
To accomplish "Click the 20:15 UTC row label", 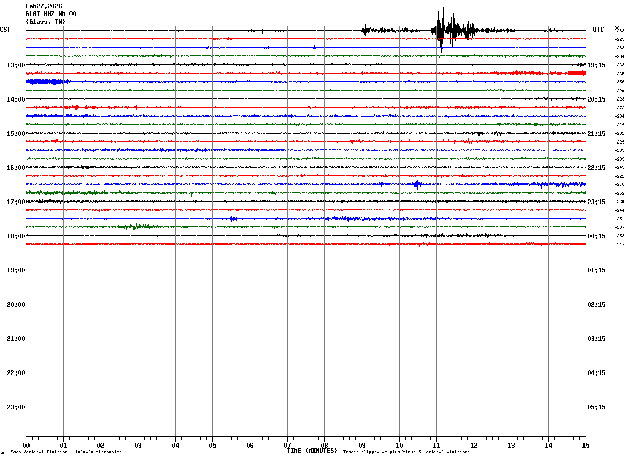I will click(596, 99).
